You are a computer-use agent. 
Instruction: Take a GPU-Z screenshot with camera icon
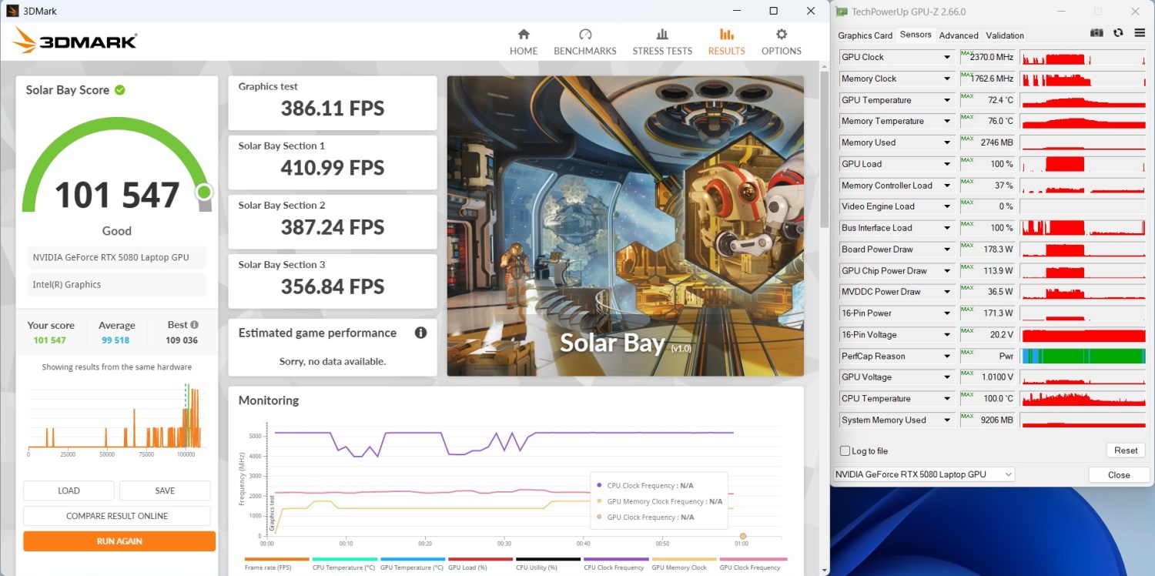pos(1096,33)
